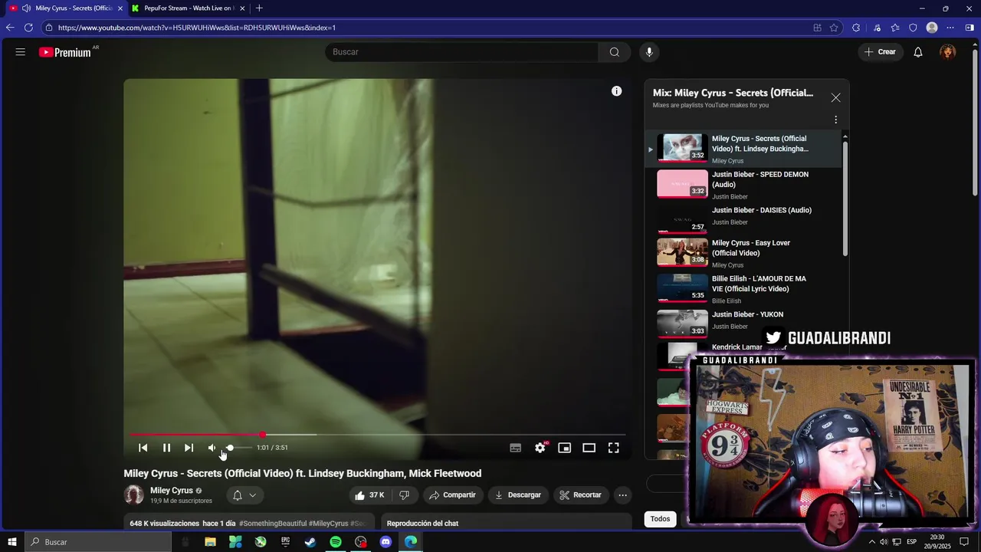Enter full screen mode
Screen dimensions: 981x552
coord(614,448)
